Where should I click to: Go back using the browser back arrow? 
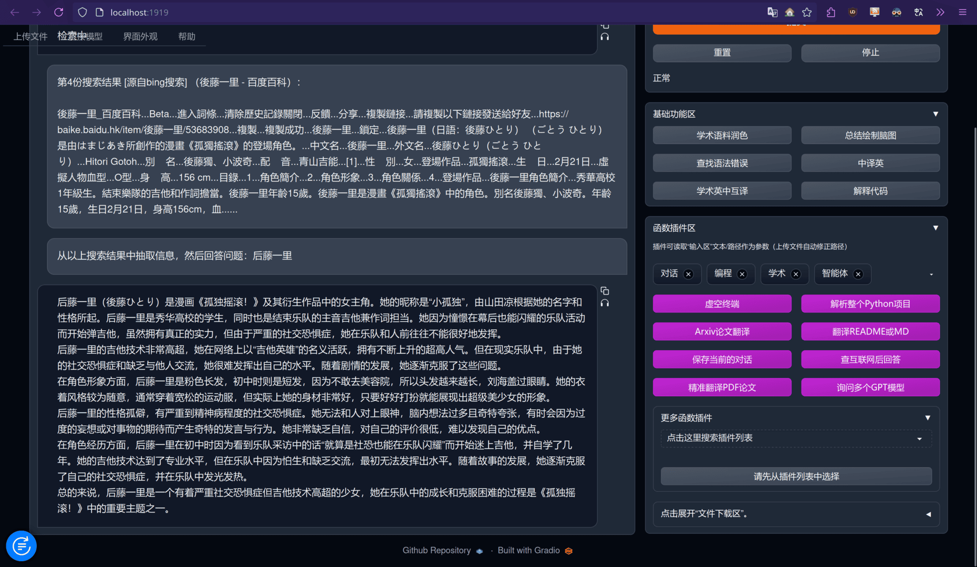pyautogui.click(x=15, y=12)
